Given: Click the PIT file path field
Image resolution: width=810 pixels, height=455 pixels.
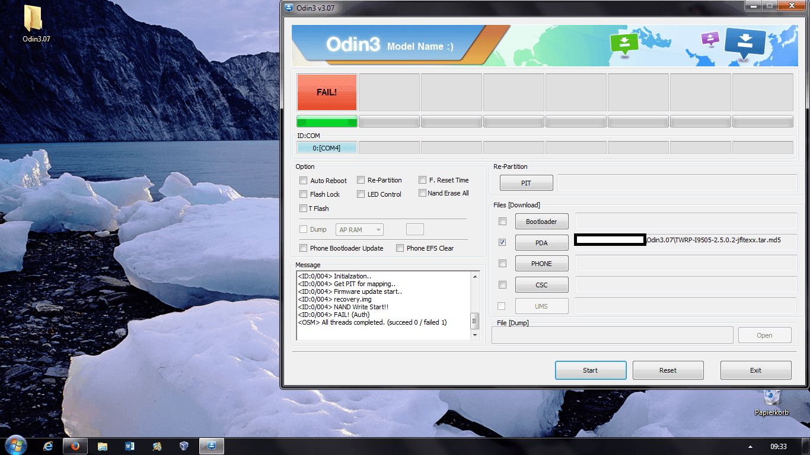Looking at the screenshot, I should tap(677, 182).
